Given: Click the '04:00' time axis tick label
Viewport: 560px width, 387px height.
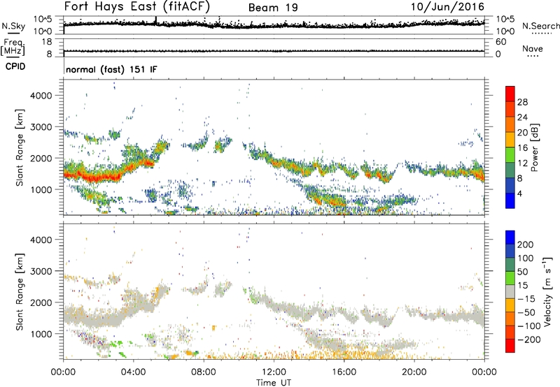Looking at the screenshot, I should 133,372.
